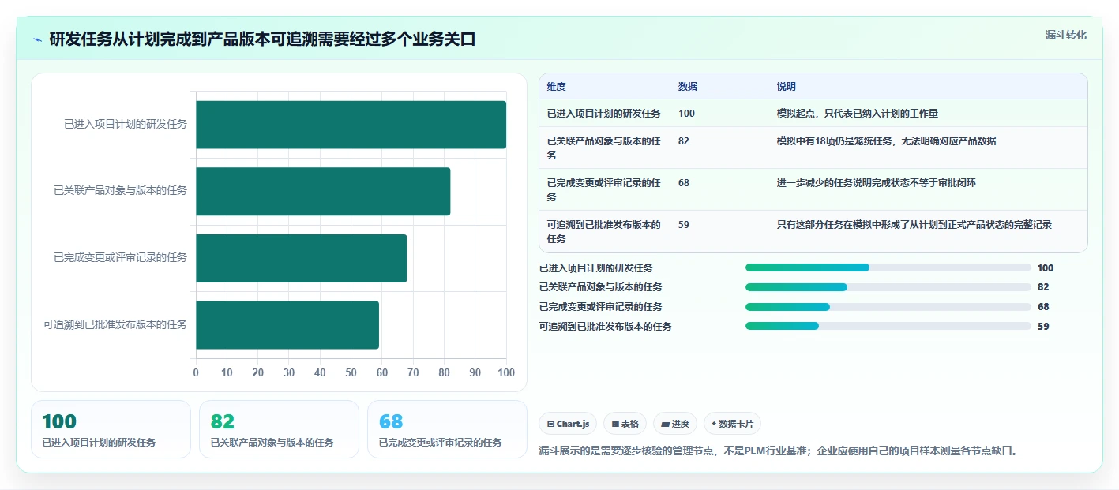The width and height of the screenshot is (1119, 490).
Task: Select the 表格 chip
Action: (625, 424)
